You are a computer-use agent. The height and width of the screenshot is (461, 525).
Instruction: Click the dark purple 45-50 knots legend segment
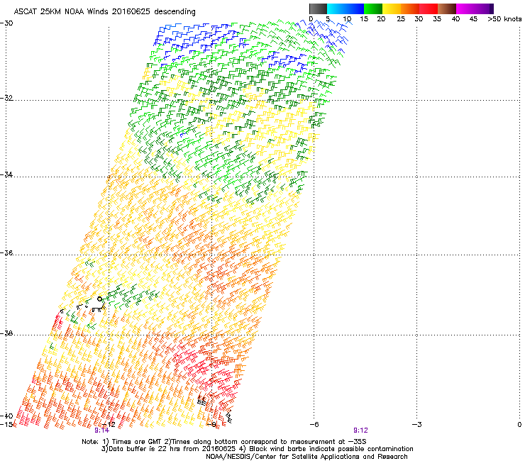(x=484, y=9)
